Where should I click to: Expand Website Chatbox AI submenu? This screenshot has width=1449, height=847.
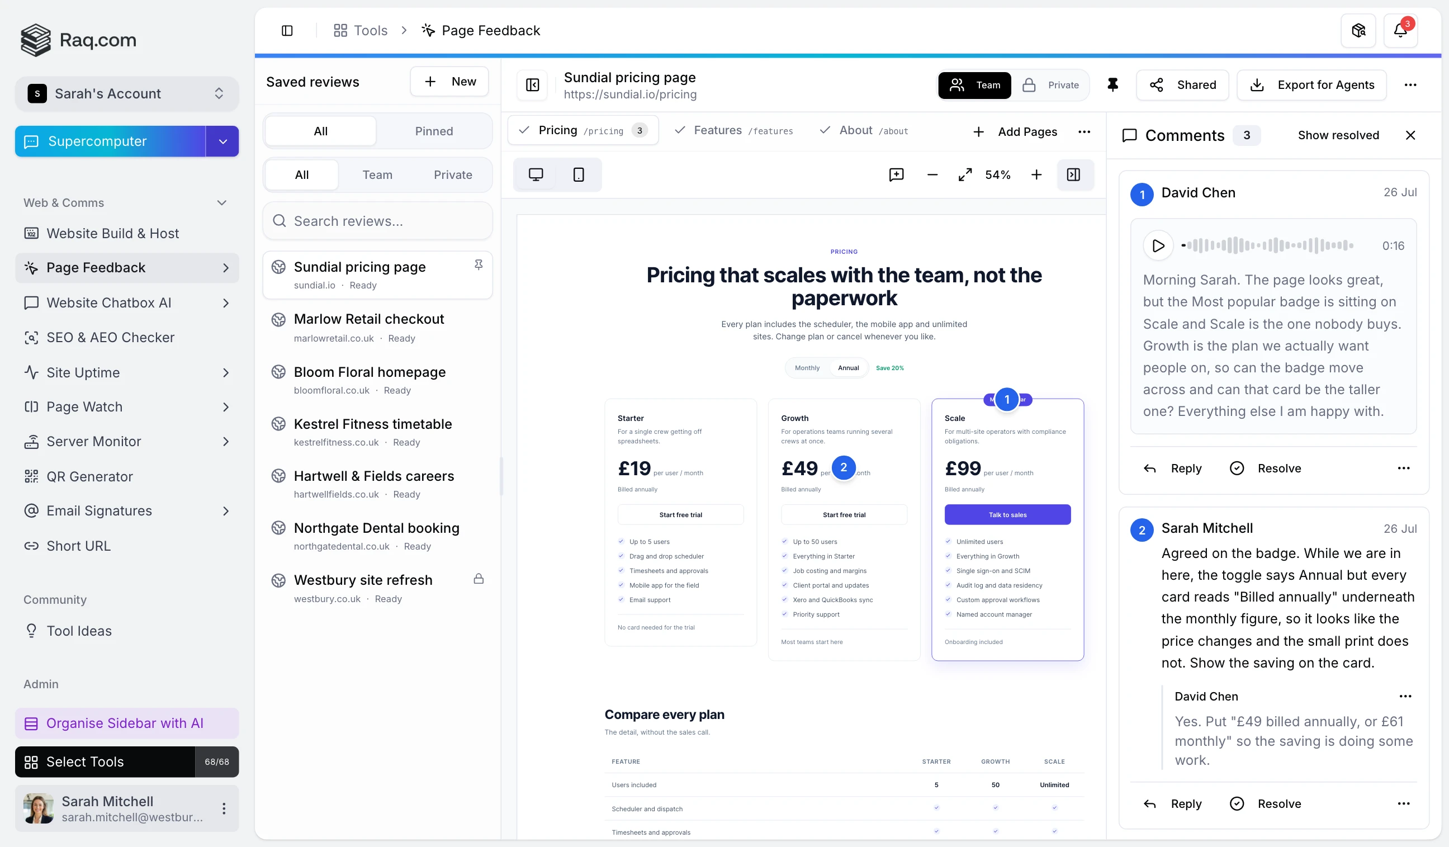(x=225, y=303)
